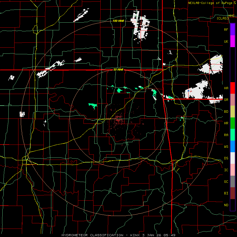This screenshot has height=237, width=237.
Task: Click the brown BI color swatch
Action: coord(233,193)
